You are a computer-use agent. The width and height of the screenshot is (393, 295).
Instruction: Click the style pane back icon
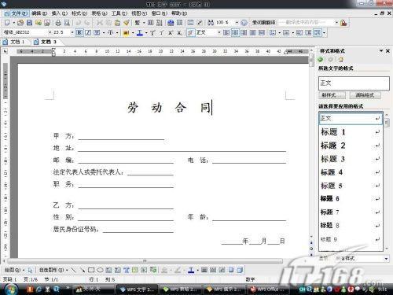pyautogui.click(x=320, y=60)
